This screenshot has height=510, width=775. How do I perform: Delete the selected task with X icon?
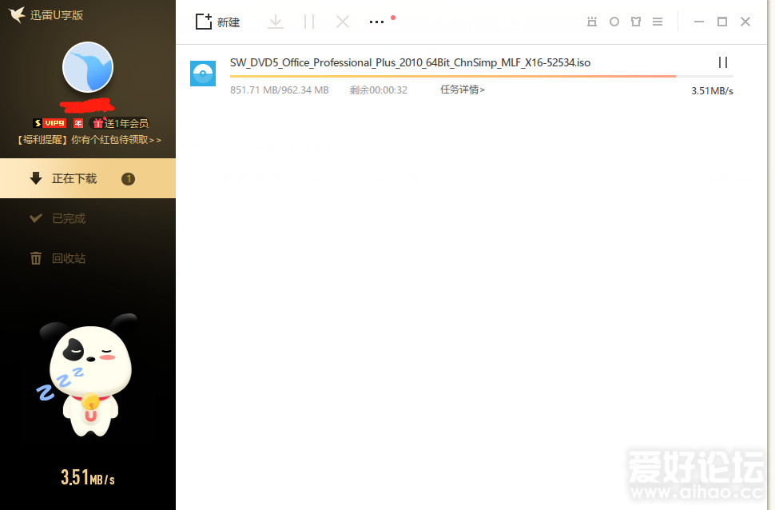[342, 22]
